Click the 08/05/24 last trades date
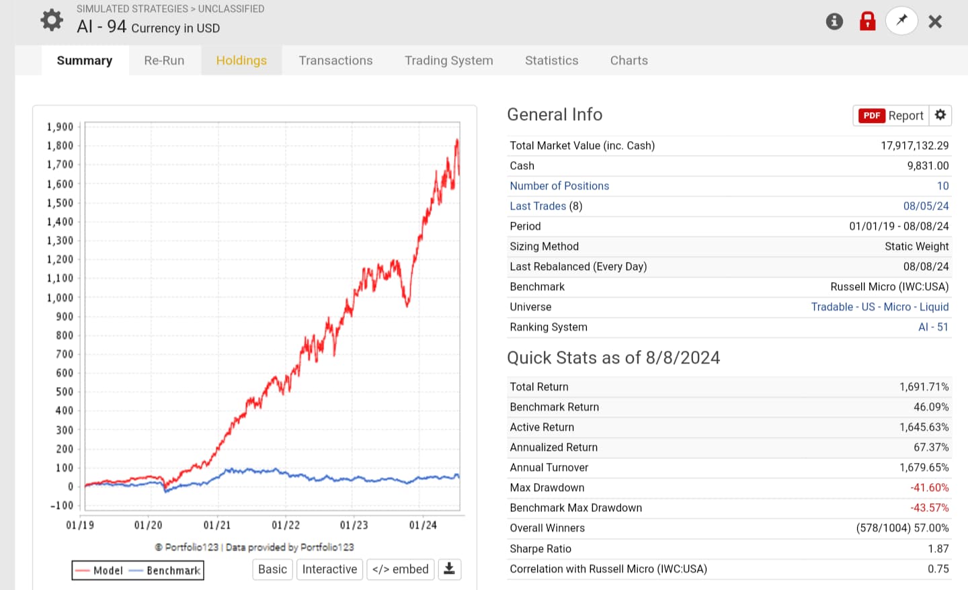 point(926,206)
